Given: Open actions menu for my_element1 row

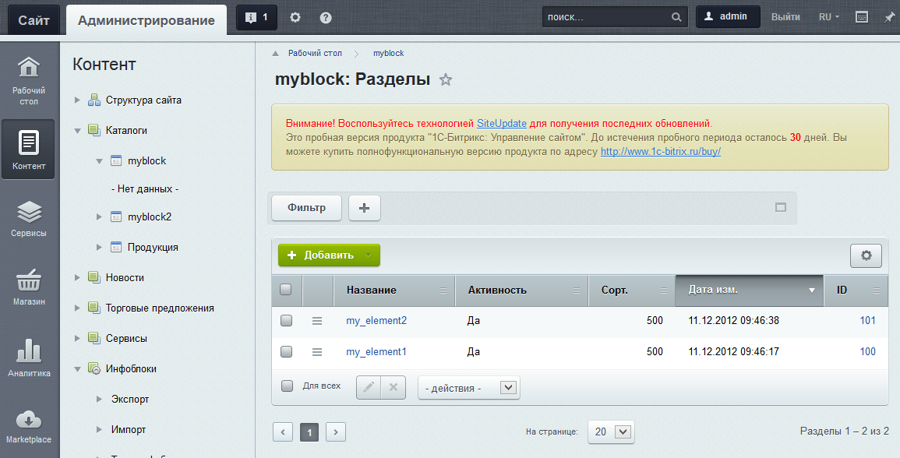Looking at the screenshot, I should click(x=317, y=352).
